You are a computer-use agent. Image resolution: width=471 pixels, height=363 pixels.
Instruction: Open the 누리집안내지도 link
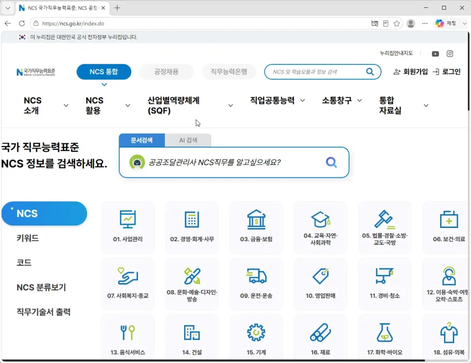[396, 53]
